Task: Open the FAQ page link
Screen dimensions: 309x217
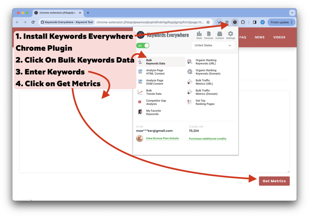Action: (243, 37)
